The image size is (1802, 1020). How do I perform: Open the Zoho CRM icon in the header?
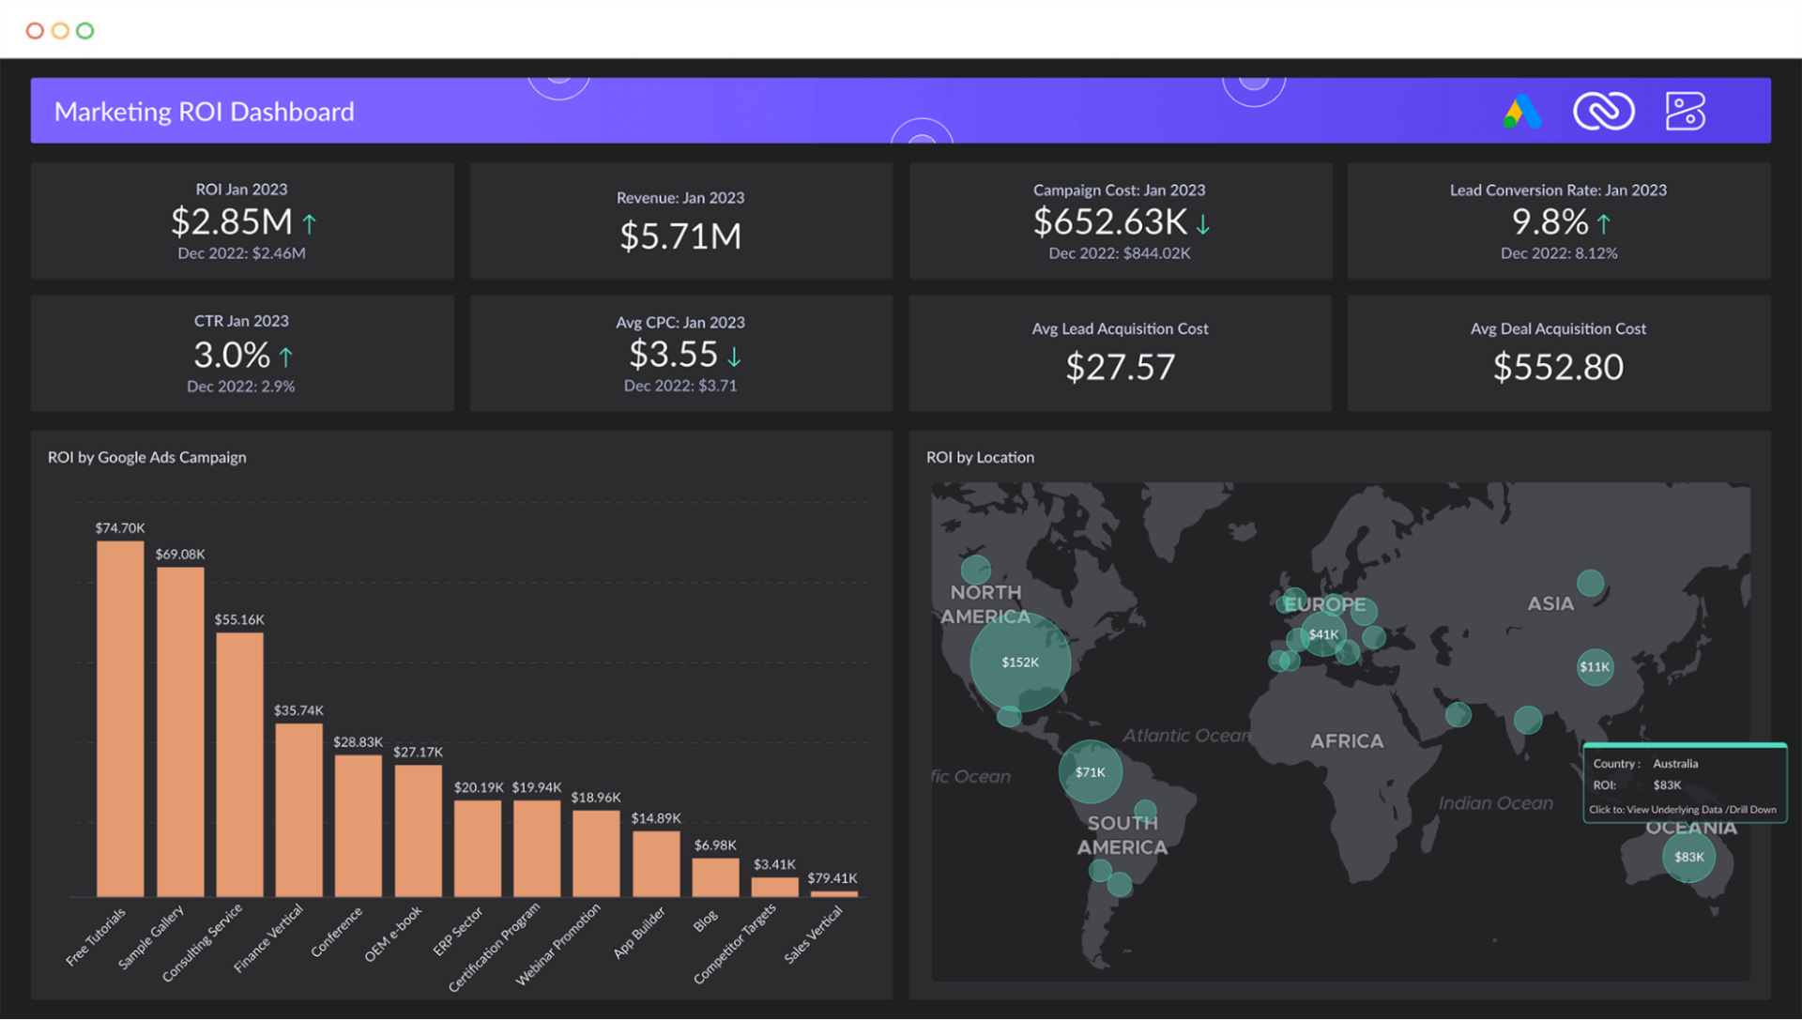coord(1602,111)
